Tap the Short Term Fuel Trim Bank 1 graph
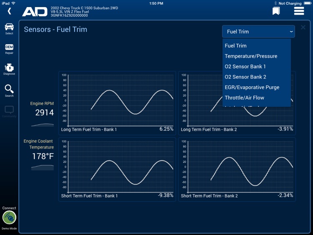Viewport: 313px width, 235px height. (x=117, y=169)
